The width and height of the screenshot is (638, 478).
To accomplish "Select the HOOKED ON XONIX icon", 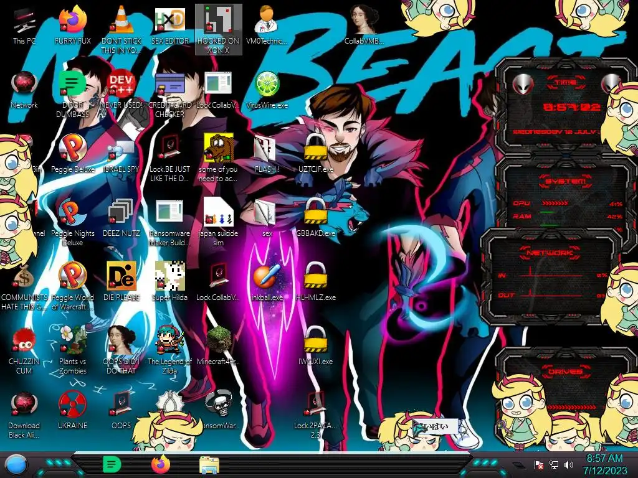I will 219,29.
